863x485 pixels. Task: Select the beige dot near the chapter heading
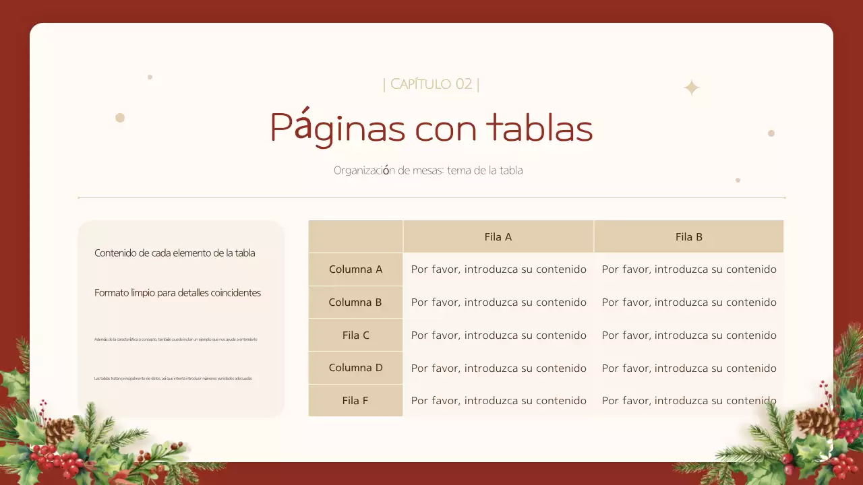(150, 77)
